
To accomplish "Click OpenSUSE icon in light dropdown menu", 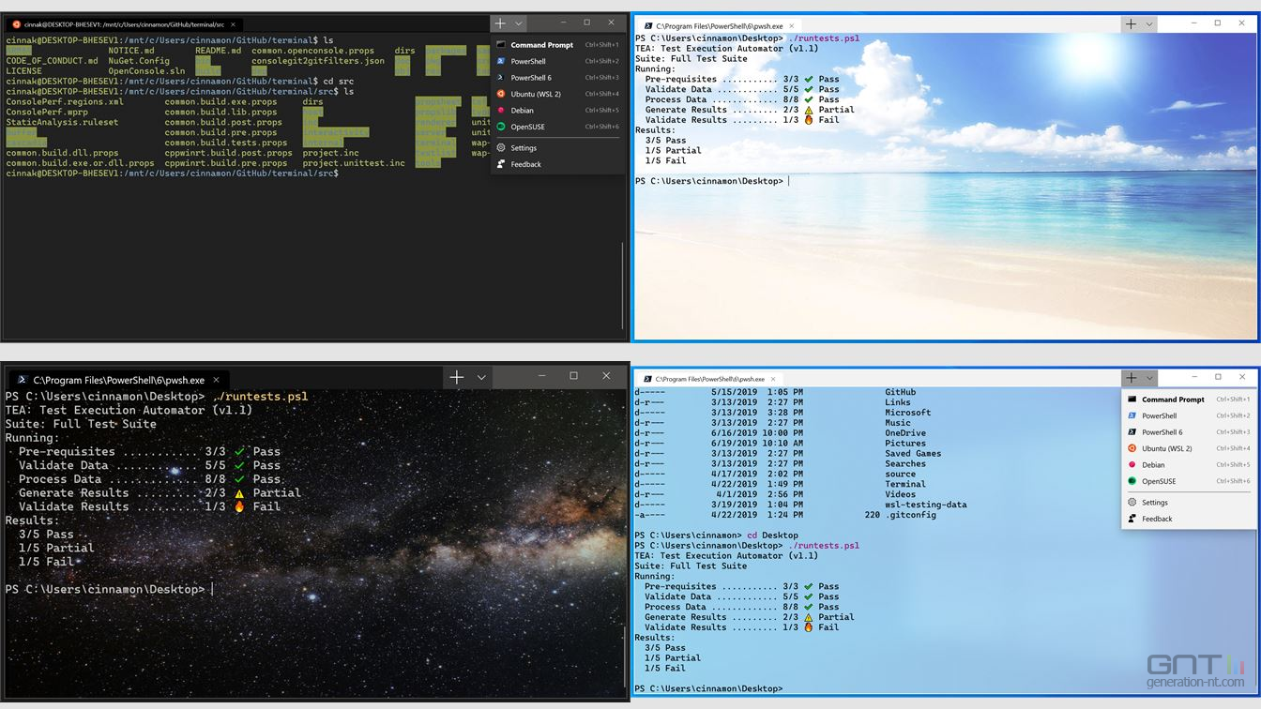I will (1132, 481).
